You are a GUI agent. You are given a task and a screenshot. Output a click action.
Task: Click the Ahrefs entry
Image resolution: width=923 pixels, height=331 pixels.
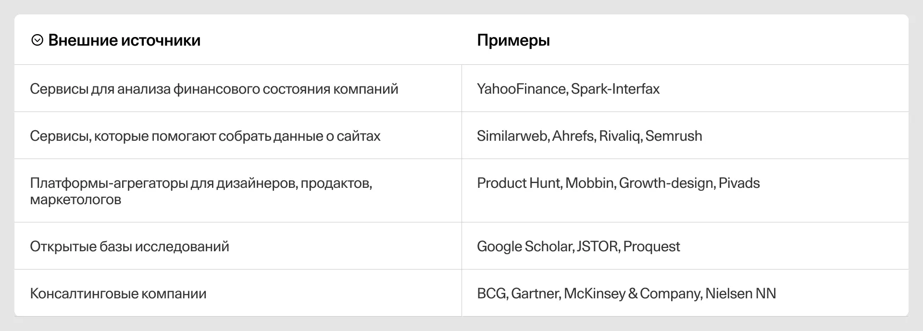[574, 136]
